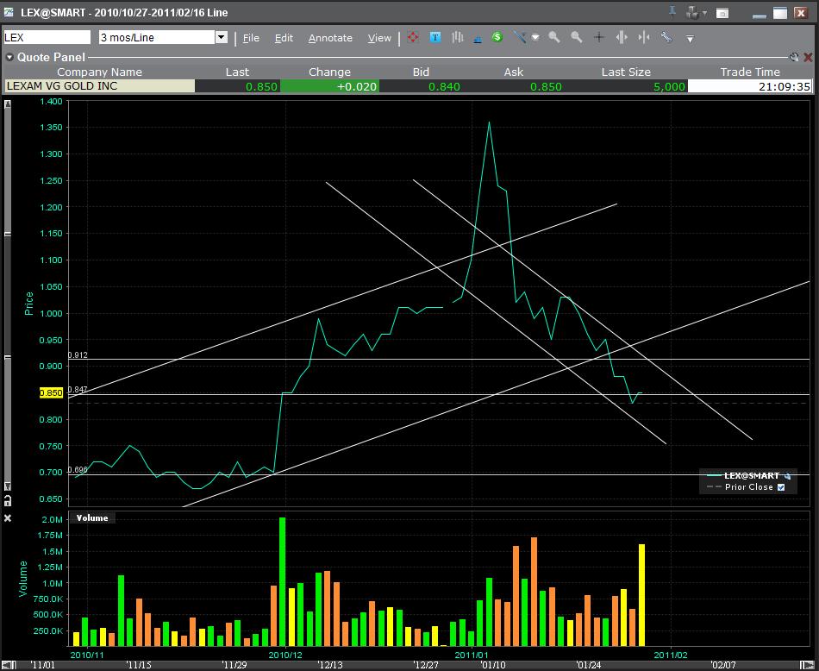
Task: Click the Company Name column header
Action: [99, 72]
